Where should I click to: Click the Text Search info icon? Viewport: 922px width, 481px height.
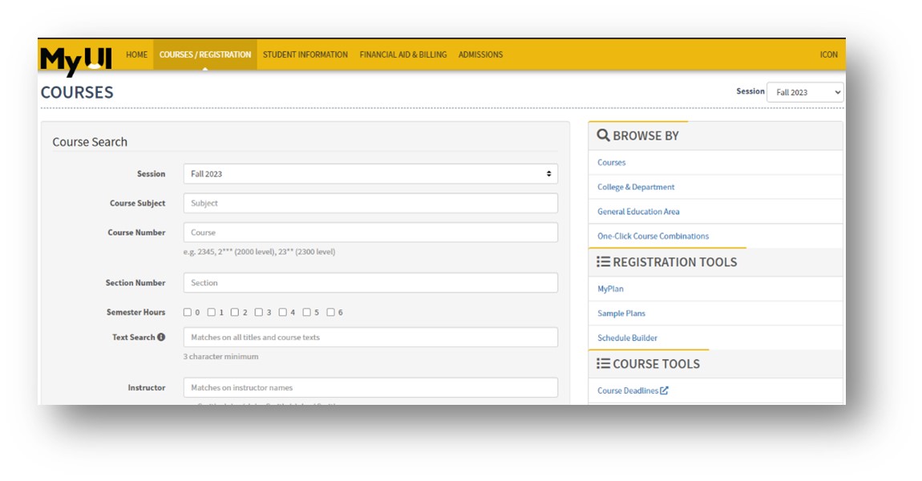161,338
